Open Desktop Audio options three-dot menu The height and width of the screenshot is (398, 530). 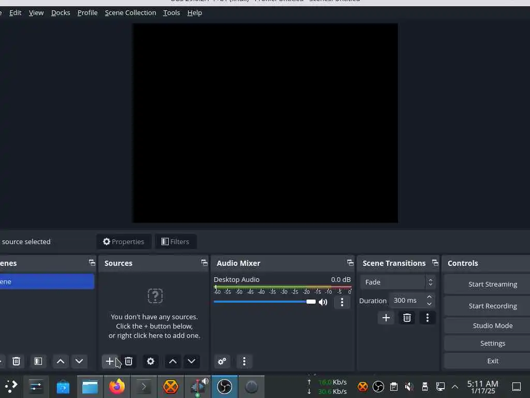[x=342, y=302]
